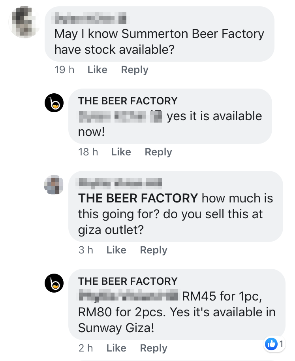Open THE BEER FACTORY author name above the RM45 reply
295x361 pixels.
[x=128, y=281]
